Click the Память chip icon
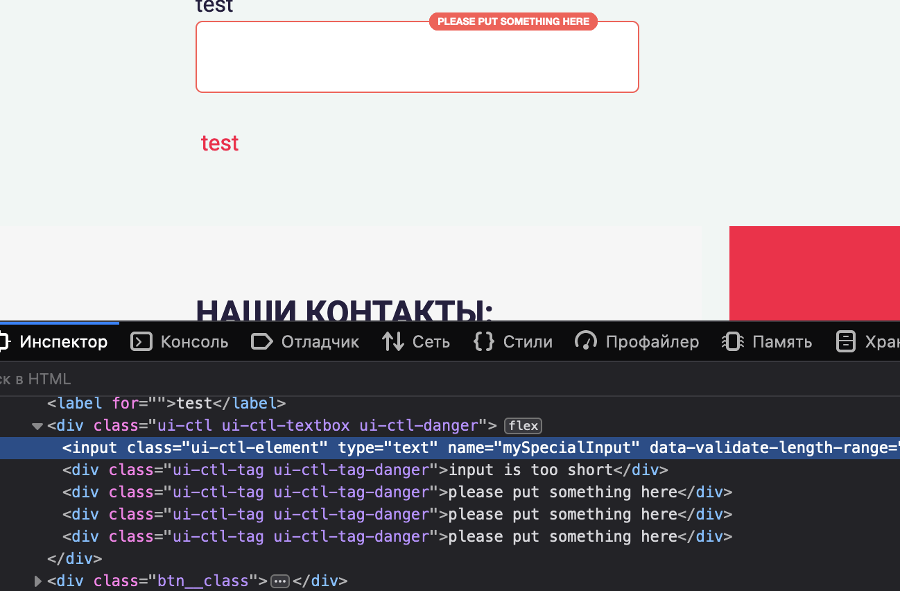This screenshot has width=900, height=591. point(732,341)
